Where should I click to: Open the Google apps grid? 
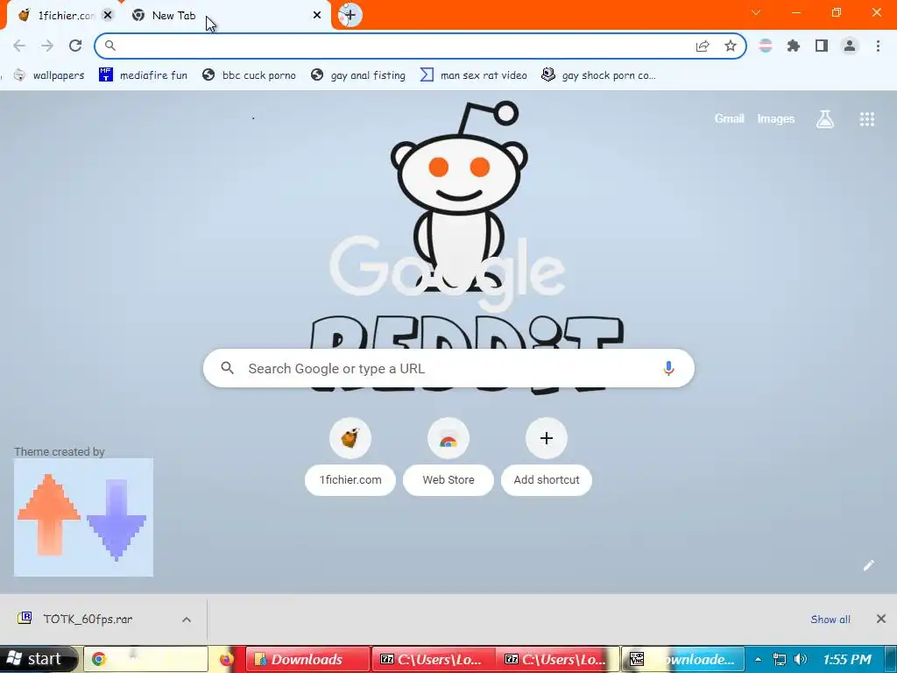tap(867, 119)
